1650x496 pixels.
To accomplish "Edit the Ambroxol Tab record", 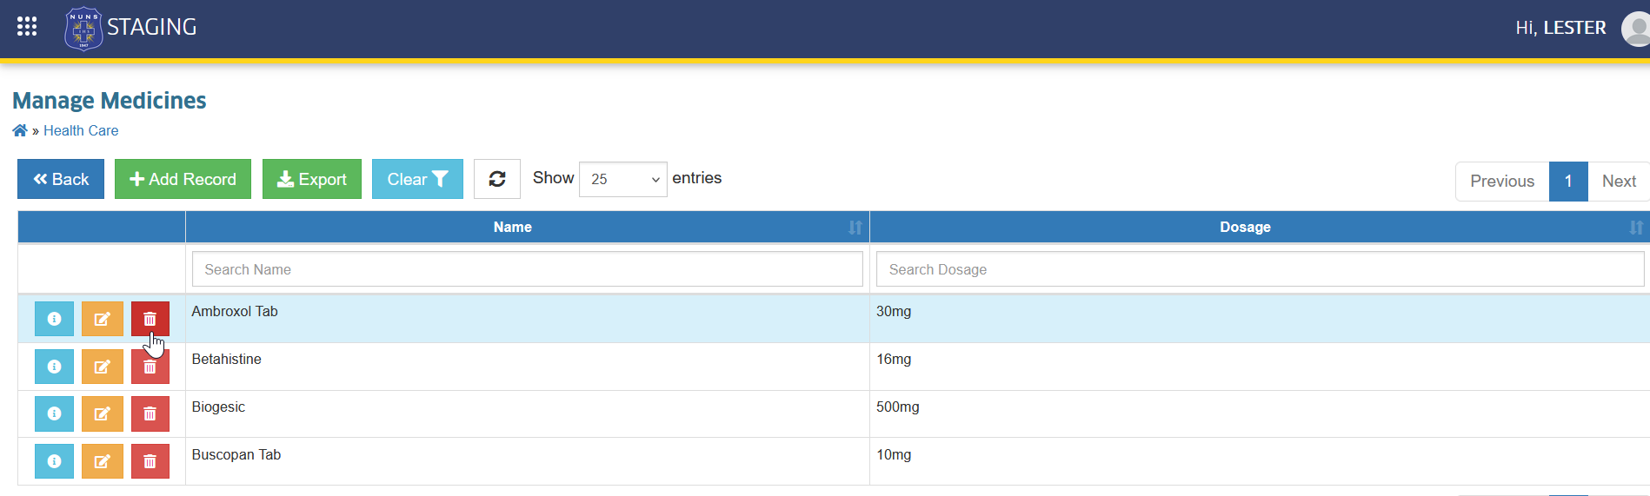I will coord(103,319).
